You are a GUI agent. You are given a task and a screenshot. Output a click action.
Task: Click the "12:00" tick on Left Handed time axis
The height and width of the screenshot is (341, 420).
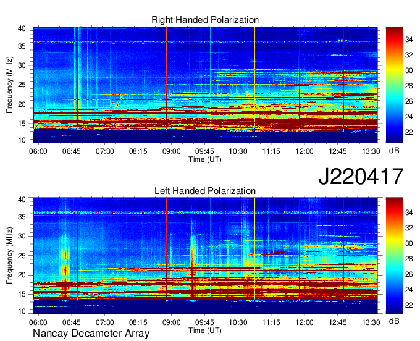click(304, 322)
